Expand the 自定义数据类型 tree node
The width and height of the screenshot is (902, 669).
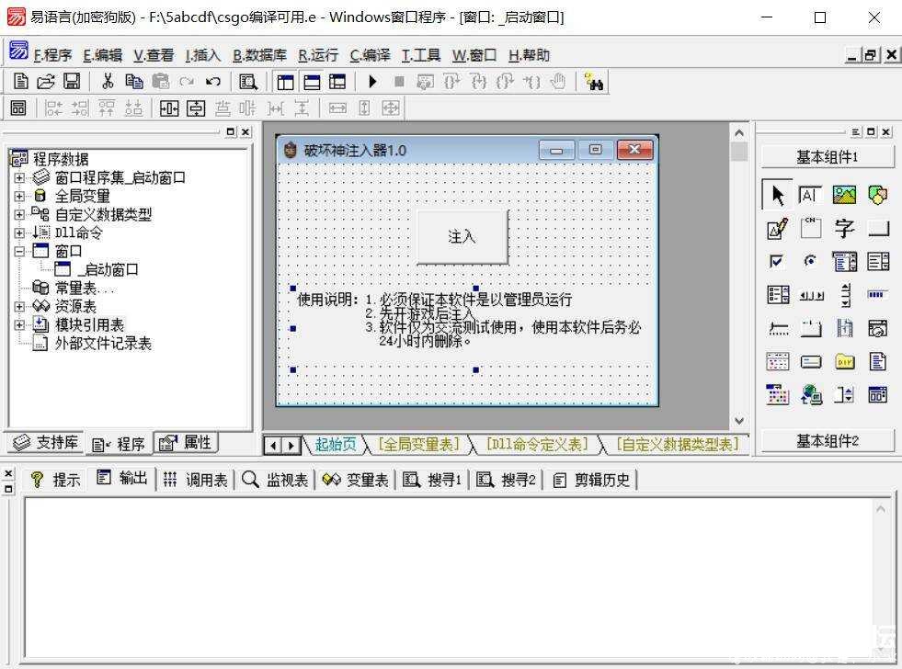point(19,215)
